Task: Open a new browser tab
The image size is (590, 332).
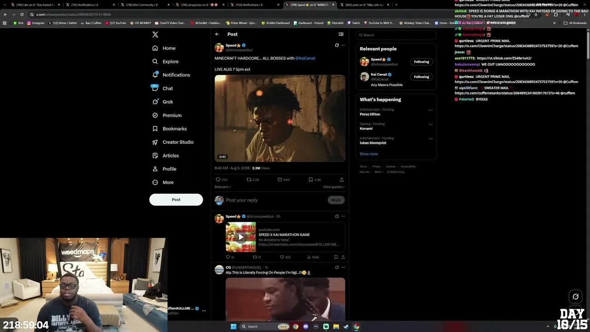Action: point(396,5)
